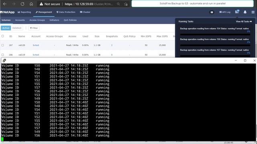Image resolution: width=257 pixels, height=144 pixels.
Task: Click the zoom magnifier icon in address bar
Action: tap(118, 4)
